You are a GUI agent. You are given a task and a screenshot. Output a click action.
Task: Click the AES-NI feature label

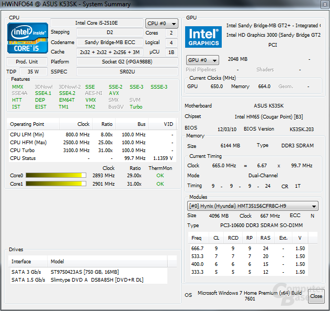click(94, 93)
